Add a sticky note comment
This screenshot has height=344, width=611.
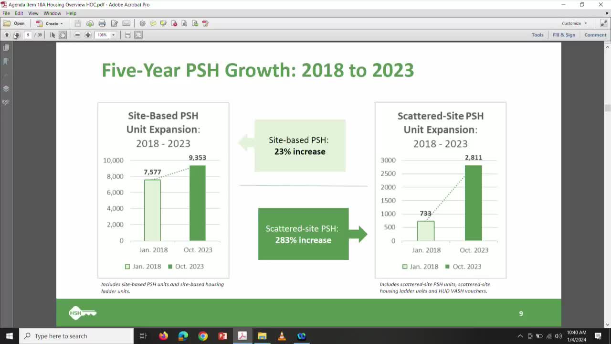[153, 23]
